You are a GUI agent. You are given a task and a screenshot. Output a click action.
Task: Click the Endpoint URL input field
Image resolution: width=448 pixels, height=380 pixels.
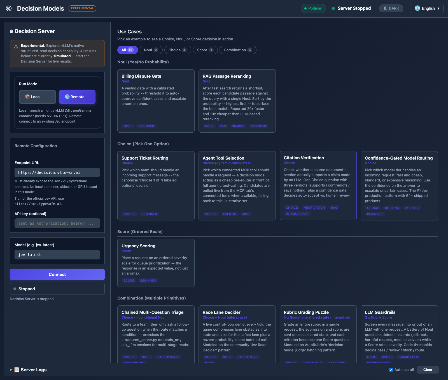pyautogui.click(x=57, y=172)
